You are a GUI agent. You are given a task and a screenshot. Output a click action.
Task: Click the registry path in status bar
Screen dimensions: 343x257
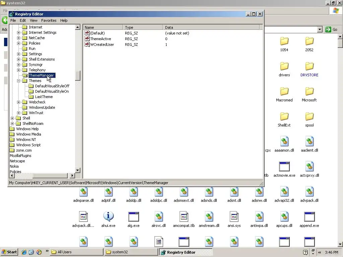(x=88, y=183)
